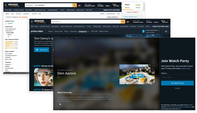Image resolution: width=197 pixels, height=113 pixels.
Task: Click the US flag language icon beside 'the notebook' search
Action: coord(79,5)
